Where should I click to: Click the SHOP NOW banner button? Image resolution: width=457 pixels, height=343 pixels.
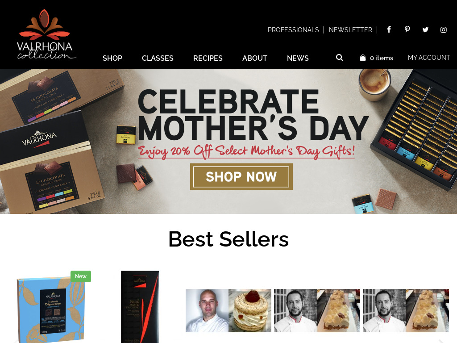[x=241, y=176]
